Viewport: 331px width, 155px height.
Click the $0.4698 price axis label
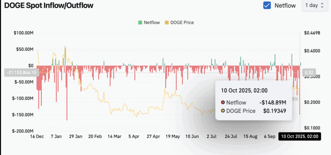tap(312, 33)
